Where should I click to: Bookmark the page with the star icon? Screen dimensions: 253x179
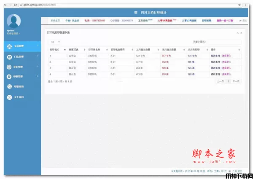[240, 5]
